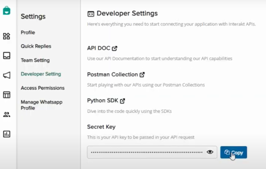266x169 pixels.
Task: Click external link icon next to Python SDK
Action: [x=122, y=101]
